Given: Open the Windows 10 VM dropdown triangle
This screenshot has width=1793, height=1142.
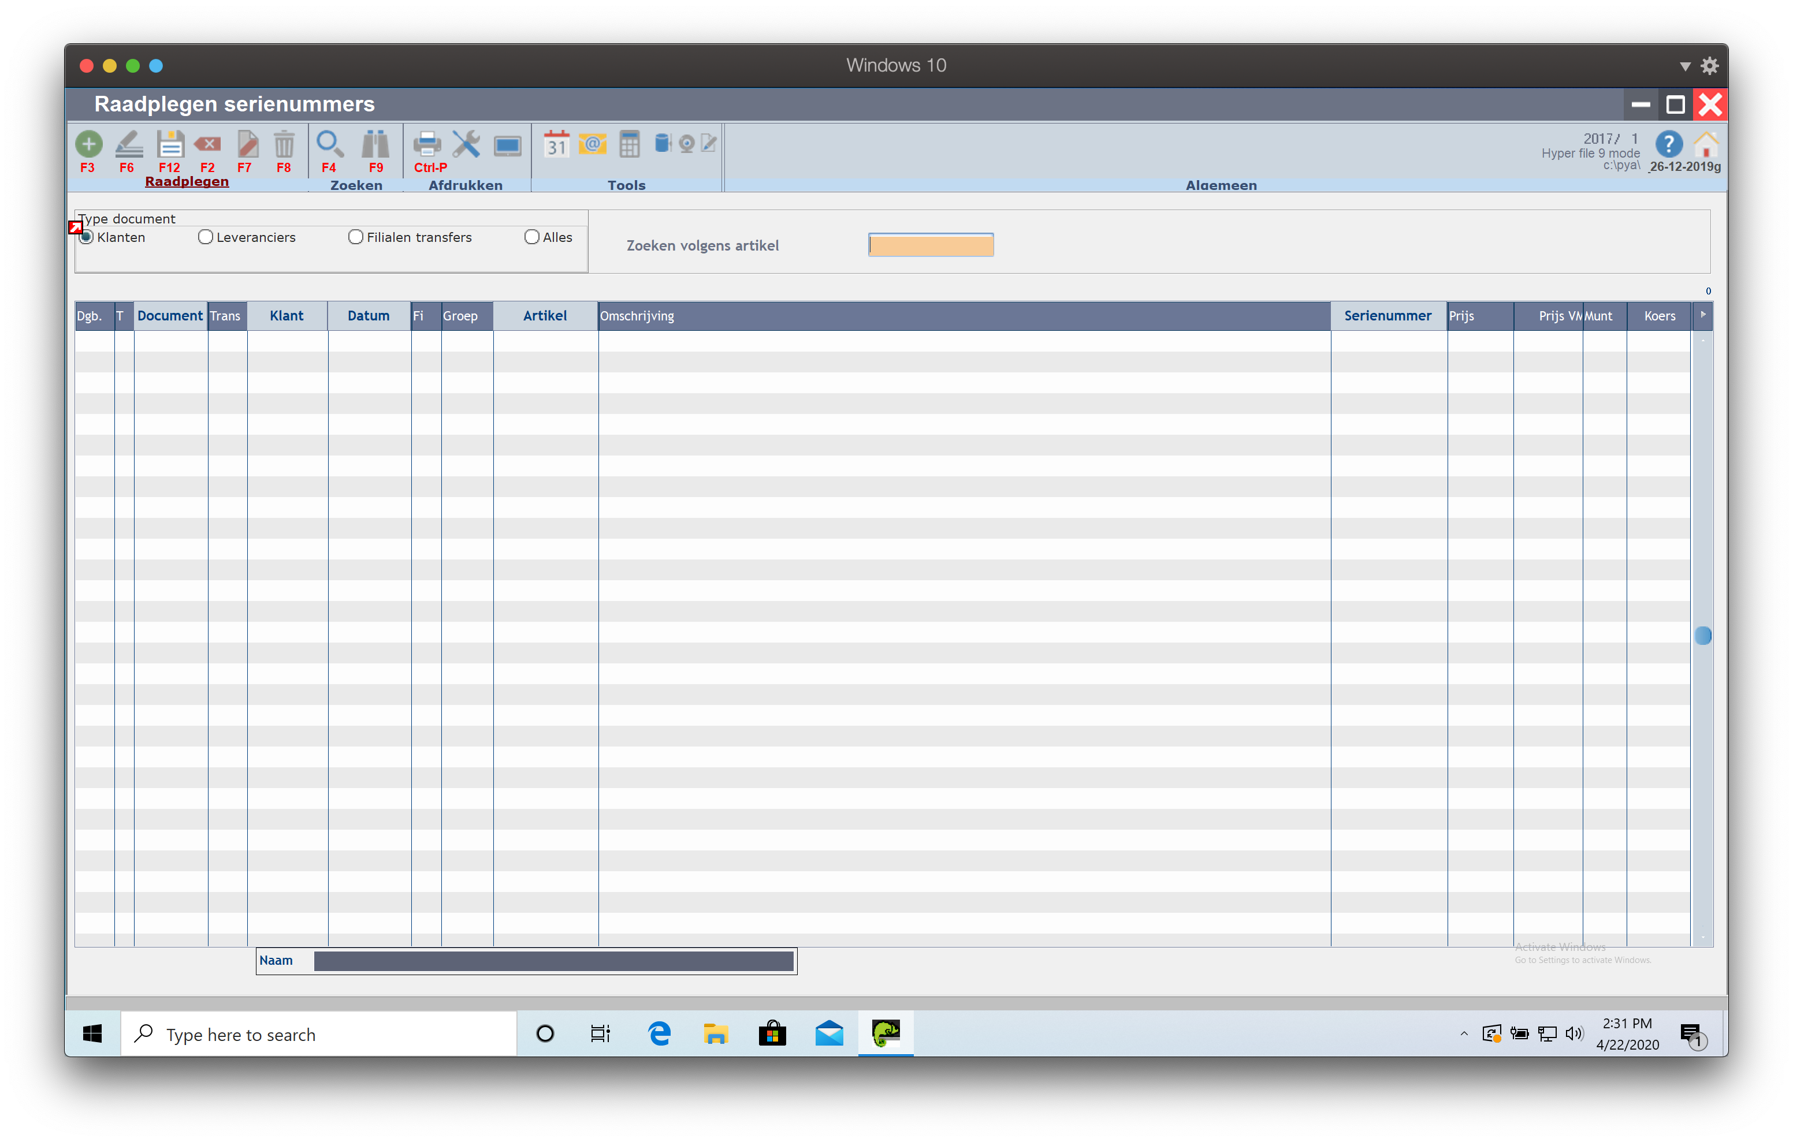Looking at the screenshot, I should 1684,66.
